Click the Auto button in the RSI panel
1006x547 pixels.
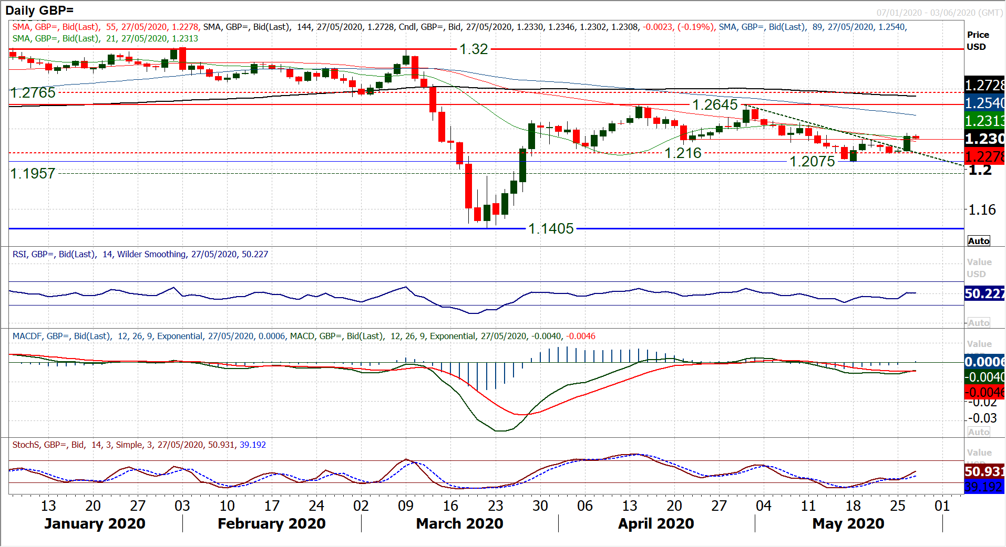[x=978, y=323]
